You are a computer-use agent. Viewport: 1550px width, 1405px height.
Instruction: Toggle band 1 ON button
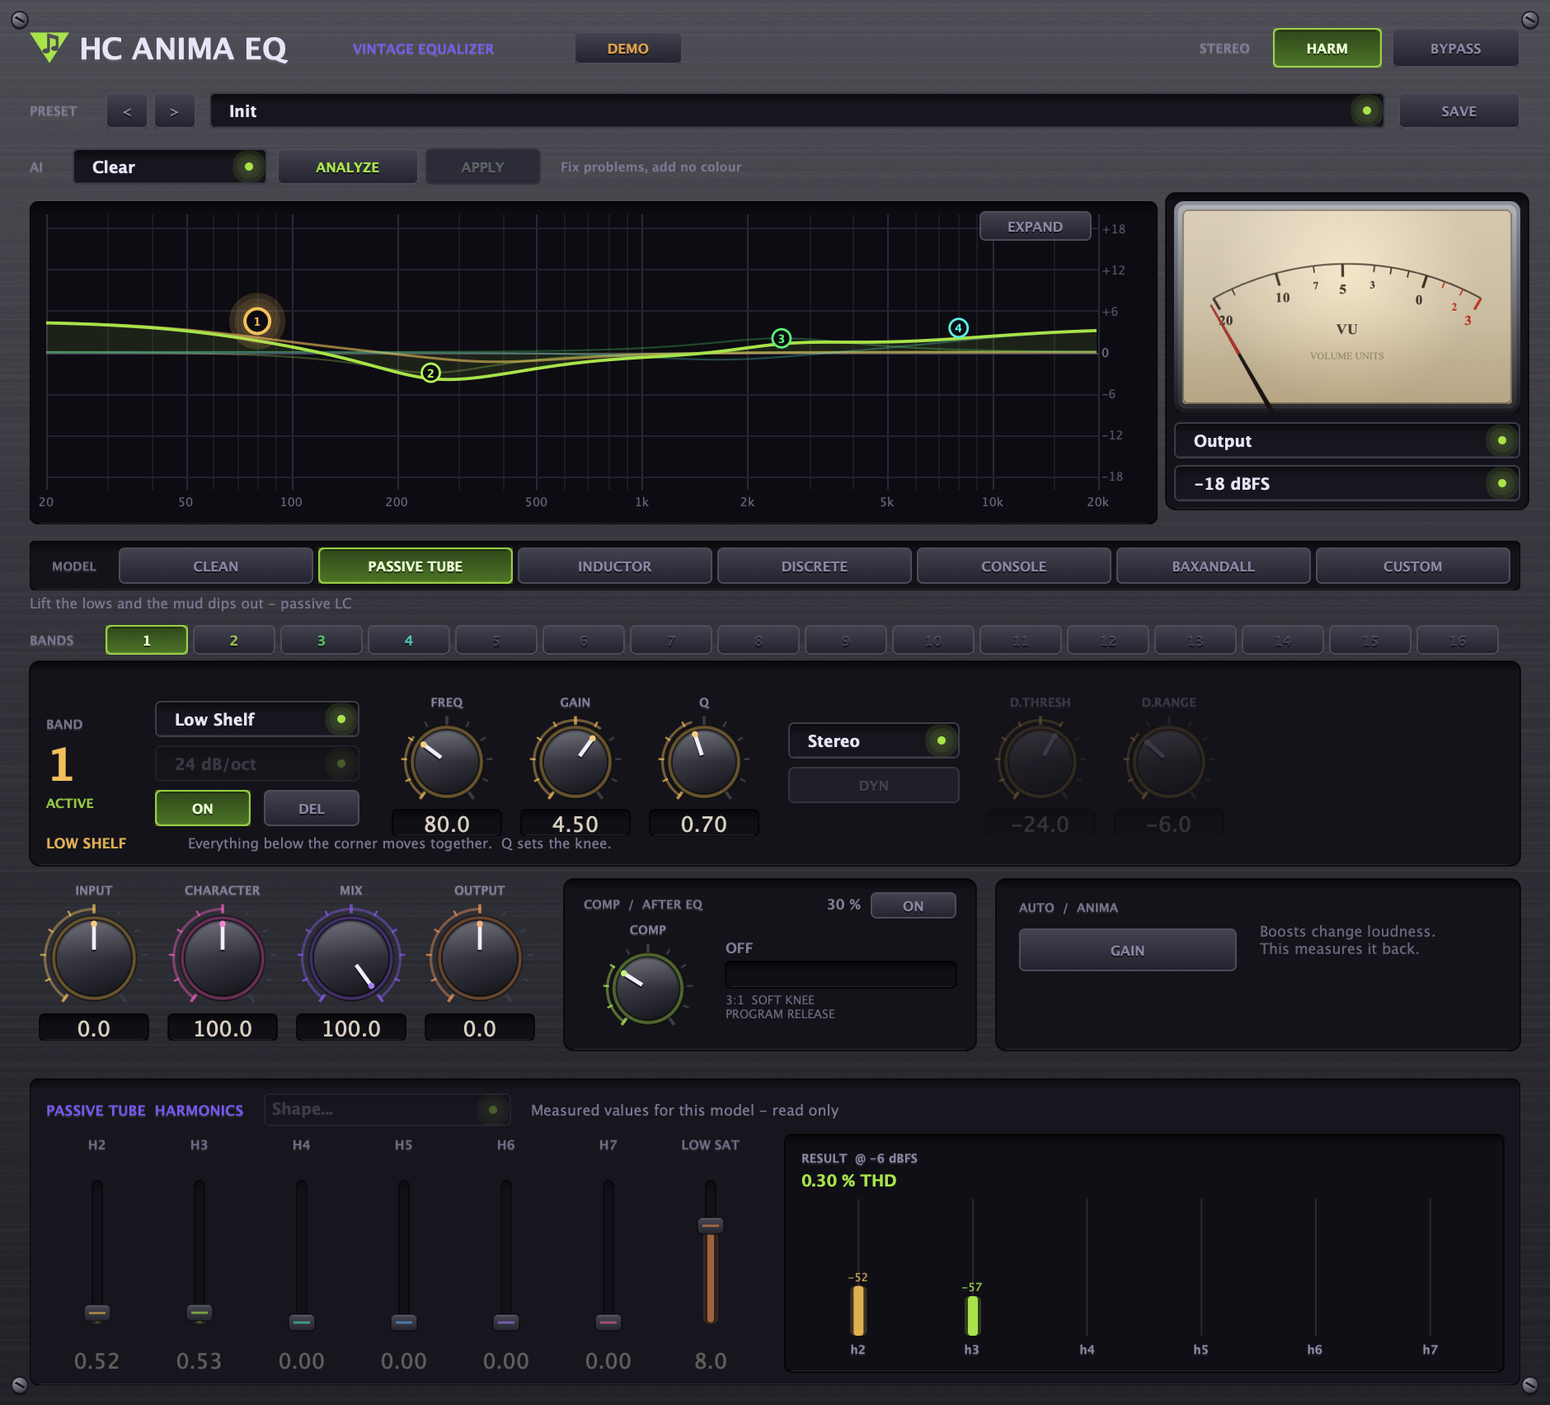(203, 808)
